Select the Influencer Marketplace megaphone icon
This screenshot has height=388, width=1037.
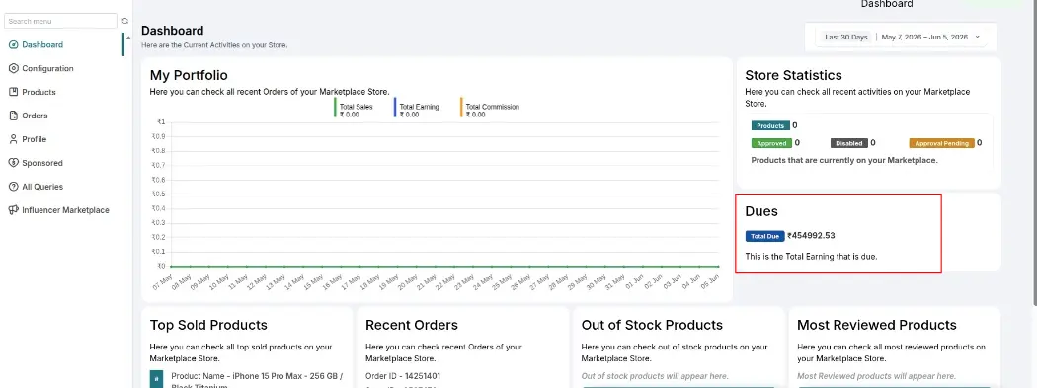pyautogui.click(x=13, y=210)
